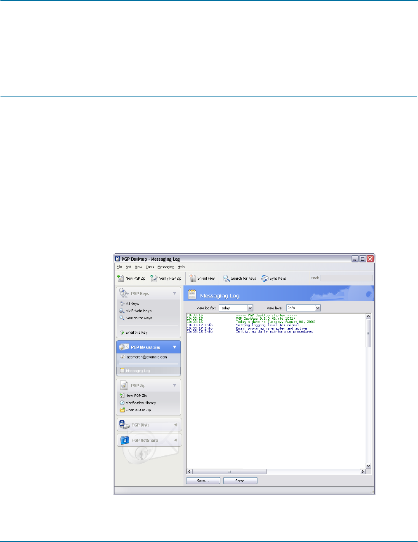Maximize the PGP Desktop window
The image size is (418, 542).
point(363,259)
